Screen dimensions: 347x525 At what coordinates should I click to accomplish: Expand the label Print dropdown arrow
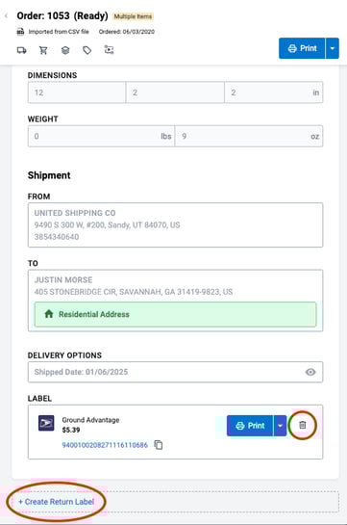(281, 426)
